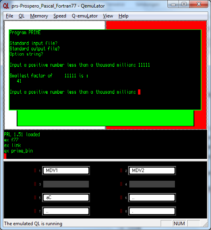Select the empty drive slot 4

152,184
